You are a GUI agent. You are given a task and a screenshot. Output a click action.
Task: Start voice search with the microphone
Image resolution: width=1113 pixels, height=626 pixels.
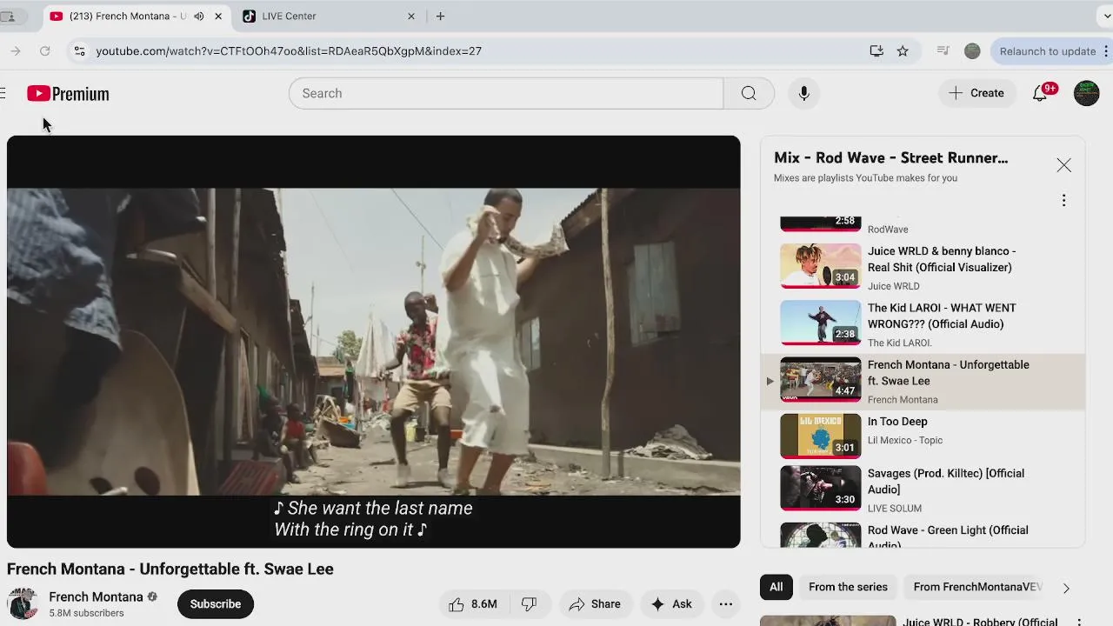[x=803, y=93]
